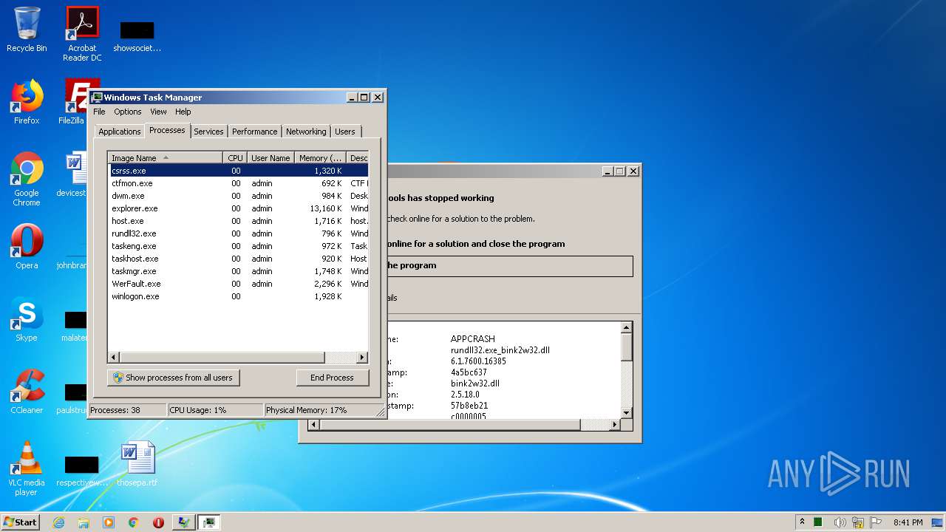Screen dimensions: 946x532
Task: Show hidden system tray icons
Action: [803, 522]
